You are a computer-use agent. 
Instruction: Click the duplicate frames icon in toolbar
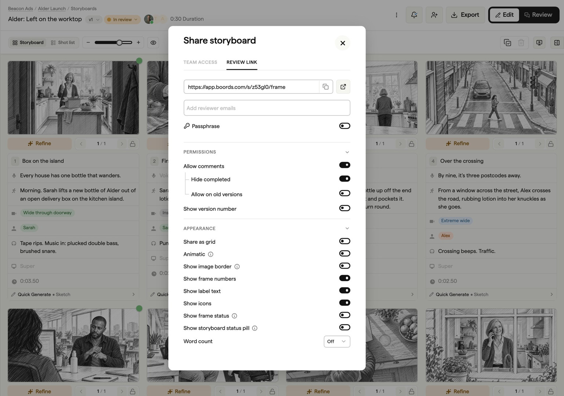(507, 43)
